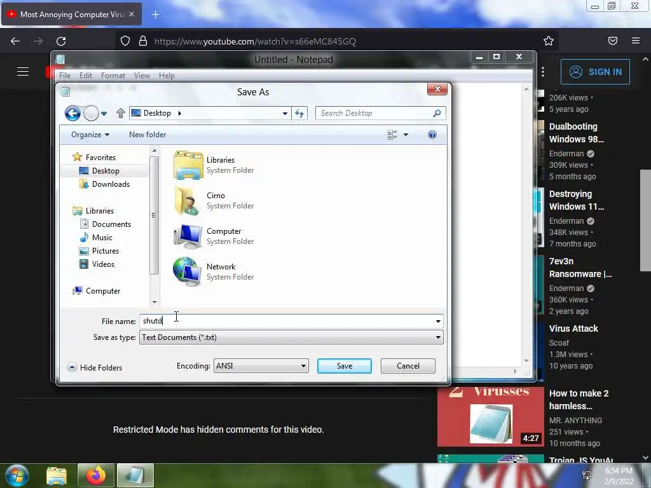The image size is (651, 488).
Task: Click the Firefox back navigation arrow
Action: (15, 41)
